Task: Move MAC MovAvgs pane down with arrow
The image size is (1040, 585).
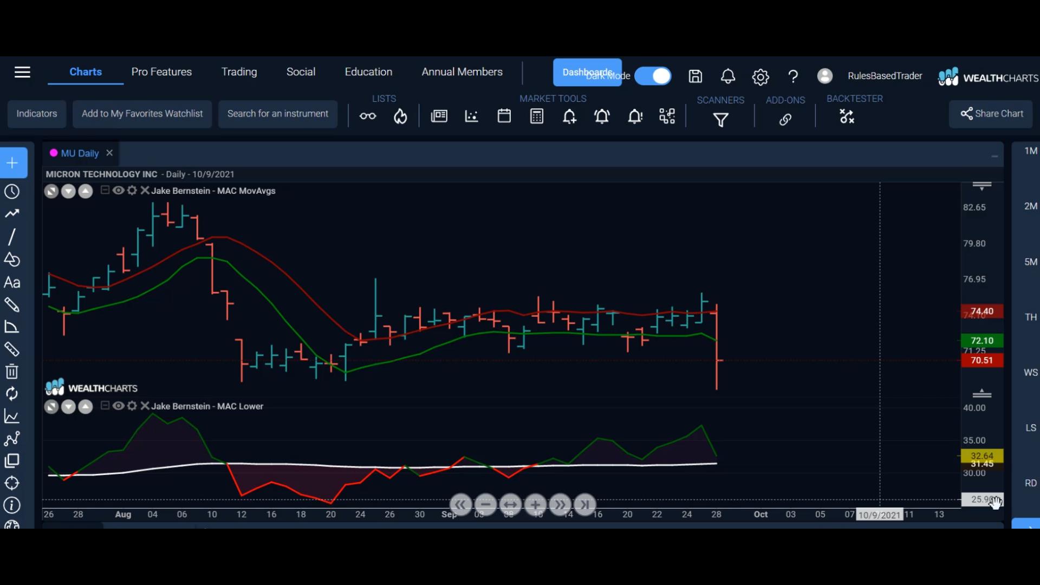Action: 68,191
